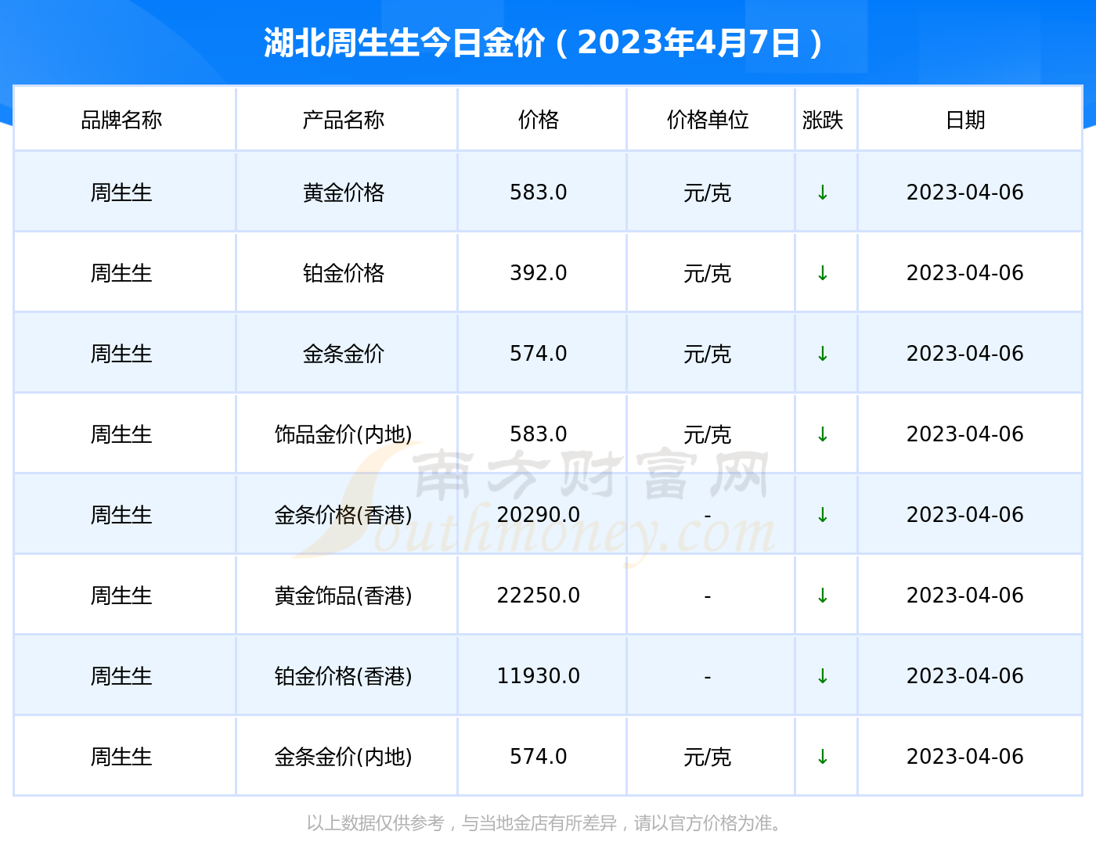Click date 2023-04-06 in the 黄金价格 row

coord(965,193)
